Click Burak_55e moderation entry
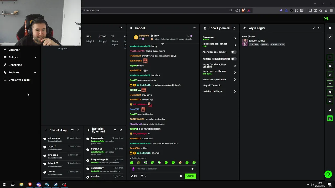Viewport: 335px width, 188px height. point(97,149)
